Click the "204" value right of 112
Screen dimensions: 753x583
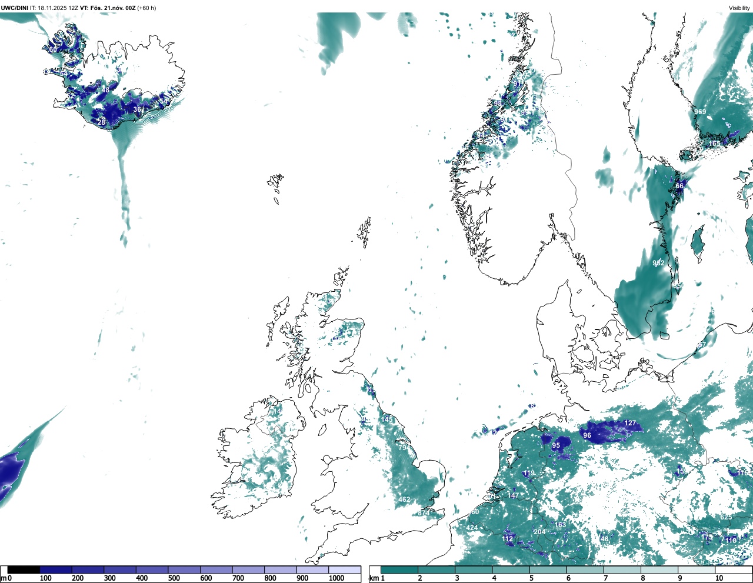coord(539,531)
